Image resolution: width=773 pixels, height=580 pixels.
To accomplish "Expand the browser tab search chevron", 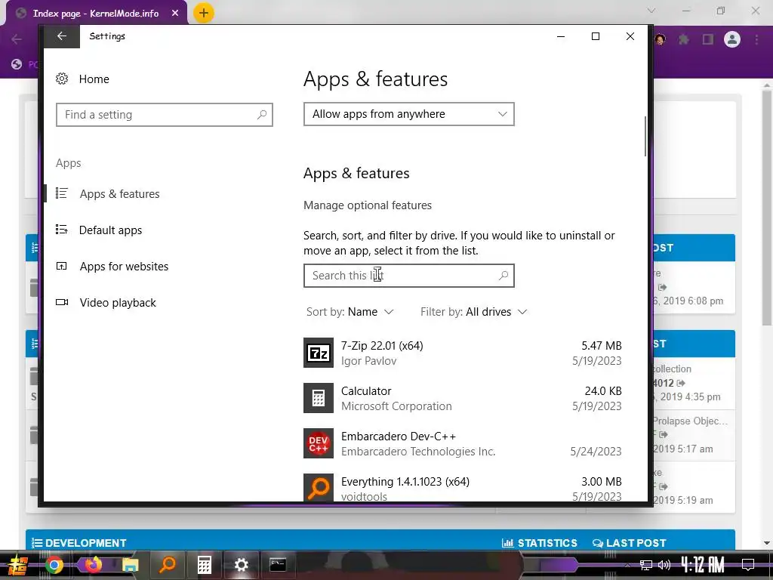I will coord(651,11).
